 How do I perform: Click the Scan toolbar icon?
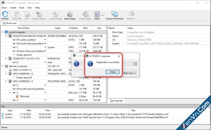point(27,15)
